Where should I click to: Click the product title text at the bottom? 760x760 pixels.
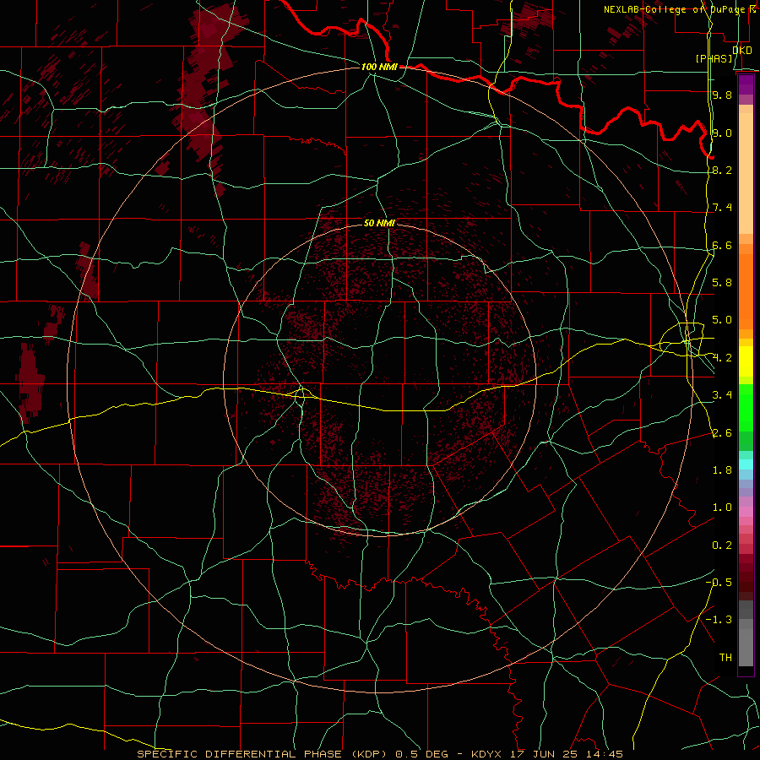coord(379,754)
